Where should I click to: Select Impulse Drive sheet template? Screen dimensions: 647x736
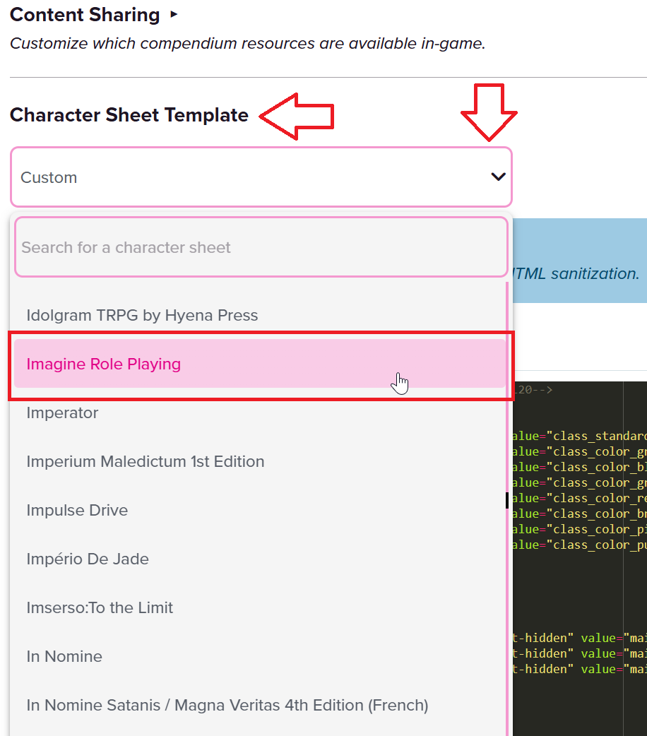(x=77, y=510)
